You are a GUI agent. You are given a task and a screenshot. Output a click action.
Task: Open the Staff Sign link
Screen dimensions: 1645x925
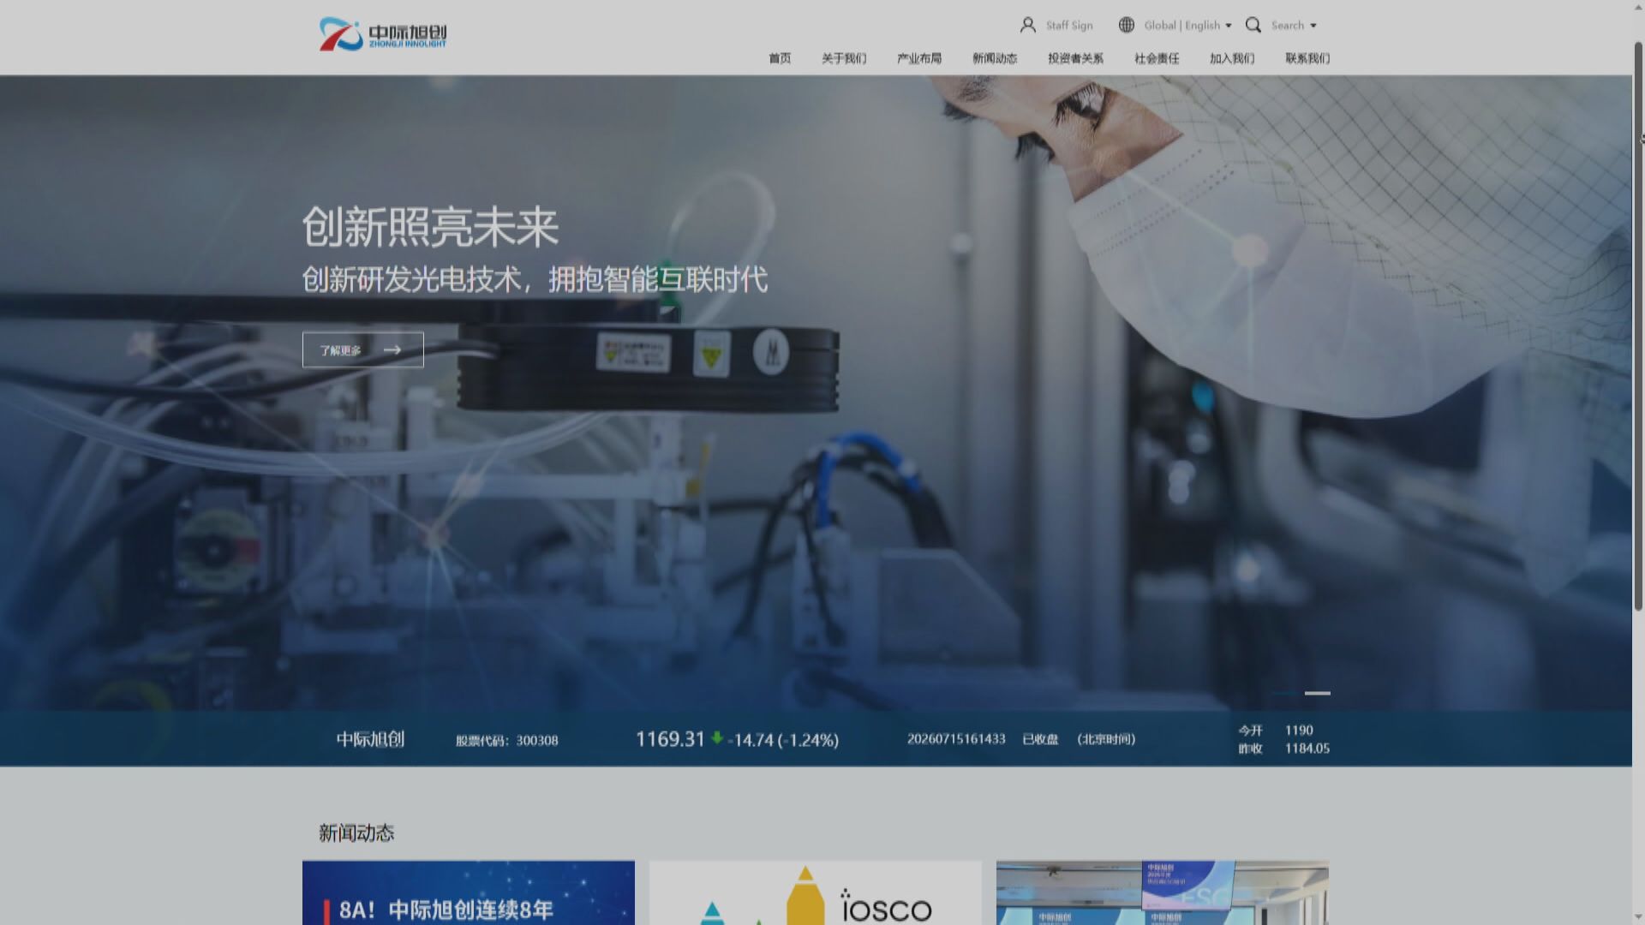click(x=1069, y=26)
